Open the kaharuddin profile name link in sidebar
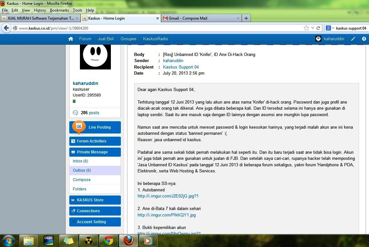 click(85, 83)
